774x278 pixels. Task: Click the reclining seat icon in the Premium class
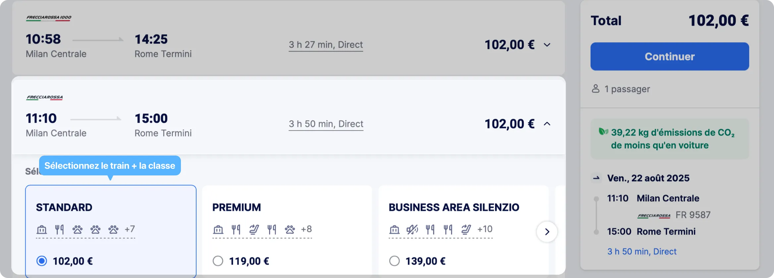(x=254, y=229)
